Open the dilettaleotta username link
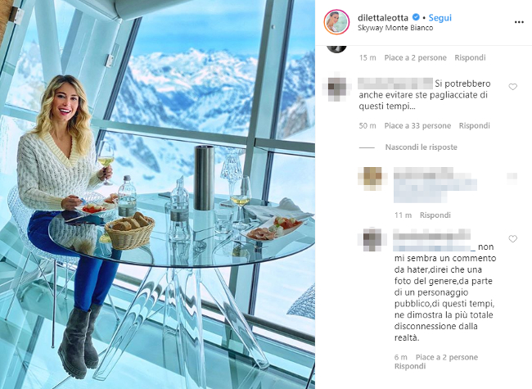The height and width of the screenshot is (389, 532). tap(383, 18)
